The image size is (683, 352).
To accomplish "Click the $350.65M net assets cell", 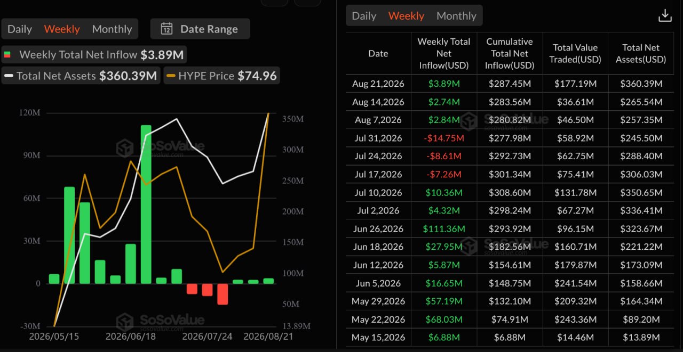I will coord(641,192).
